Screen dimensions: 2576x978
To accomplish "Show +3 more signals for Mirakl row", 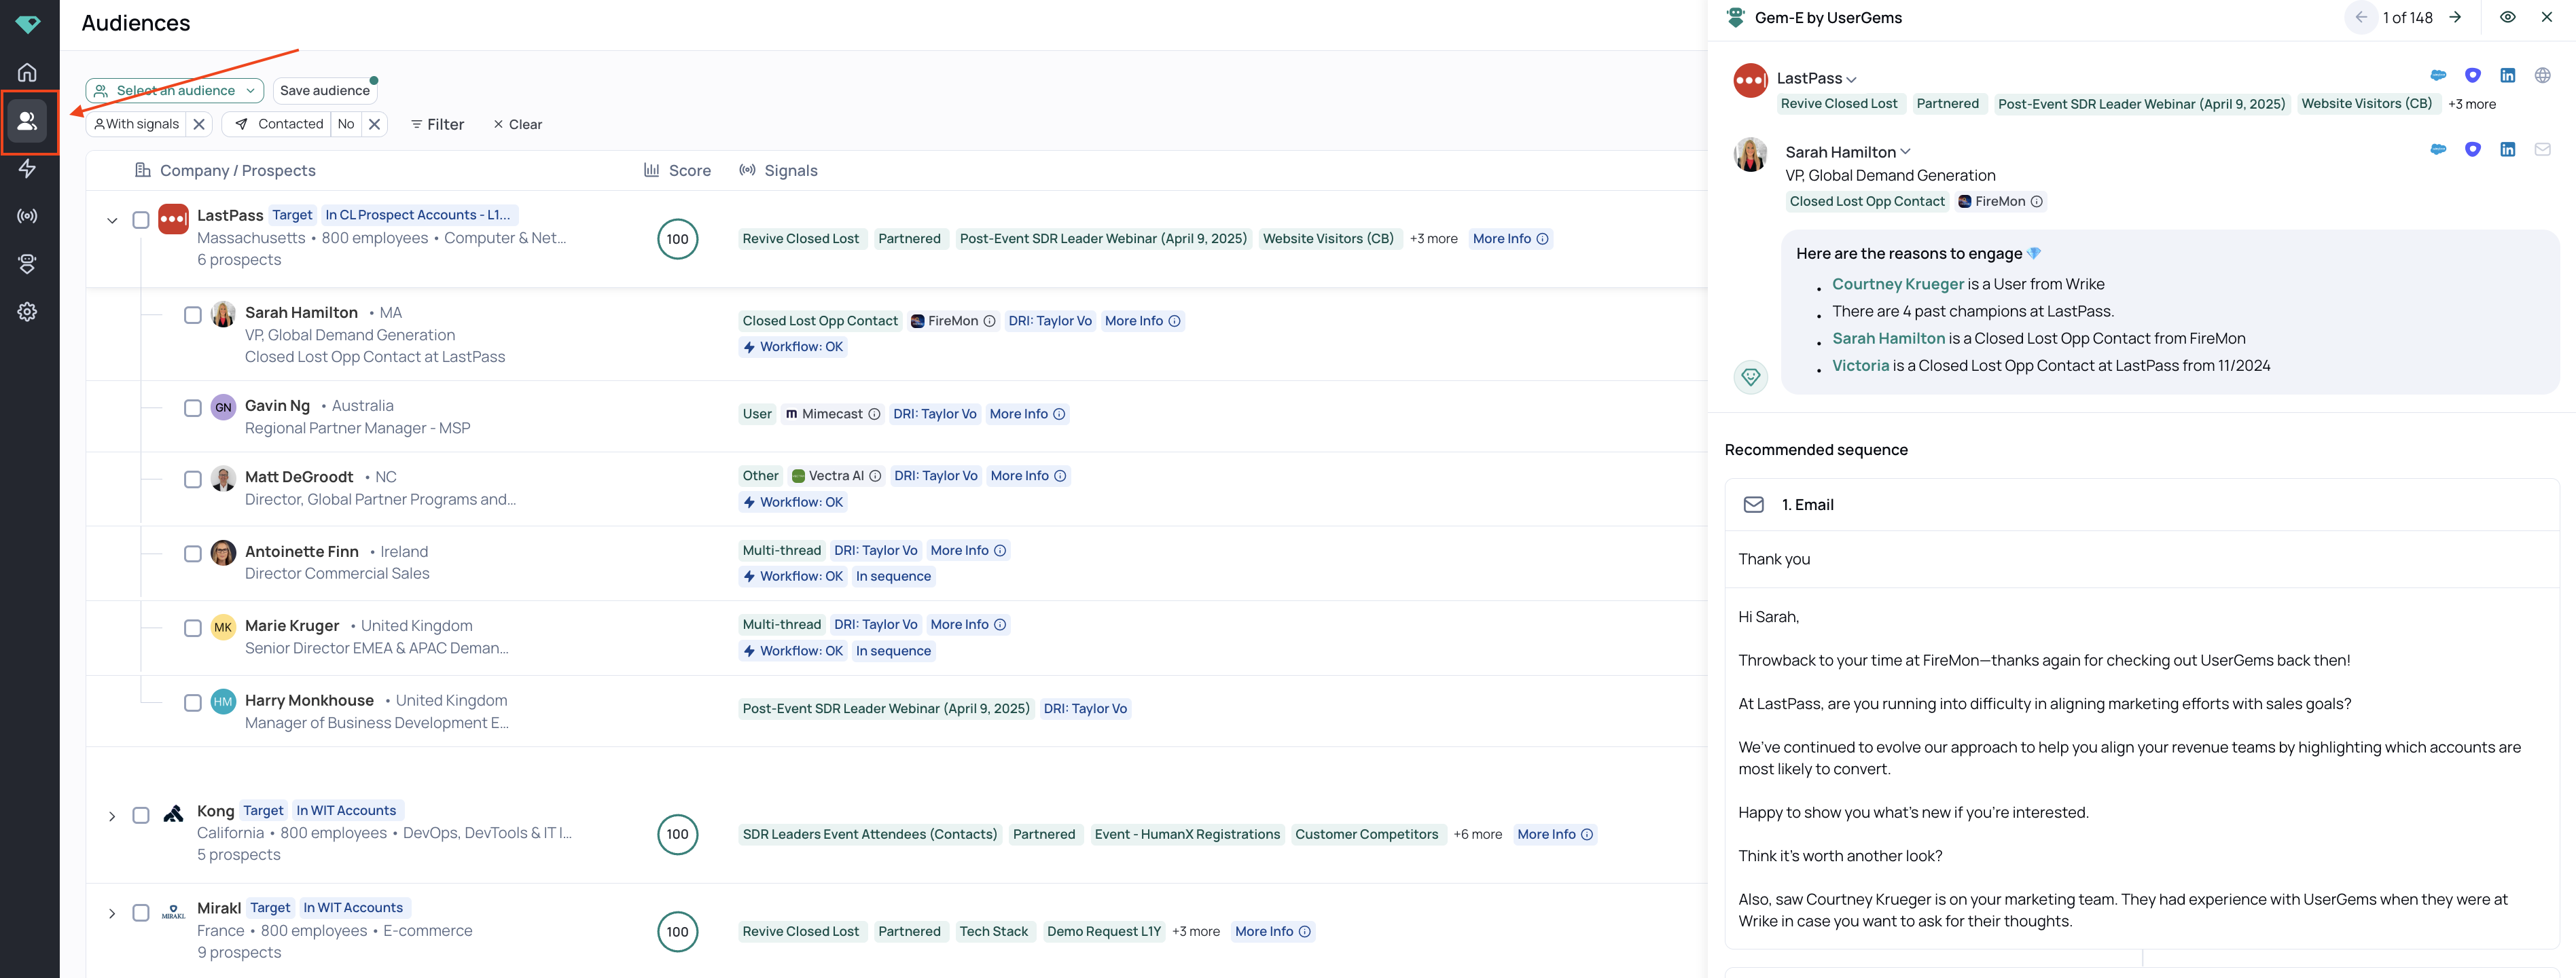I will pyautogui.click(x=1195, y=931).
